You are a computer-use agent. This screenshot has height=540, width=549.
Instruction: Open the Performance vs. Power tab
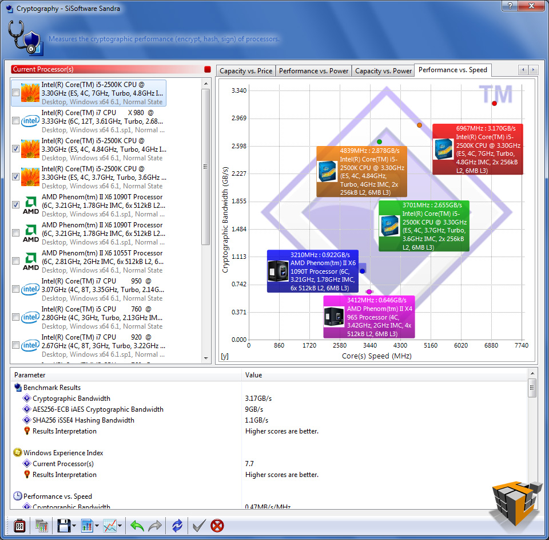[314, 71]
